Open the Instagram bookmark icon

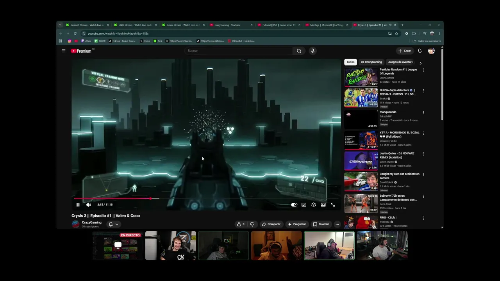point(70,41)
